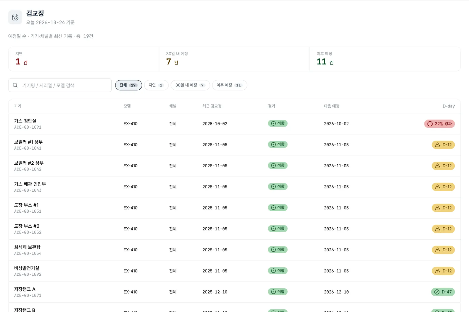The width and height of the screenshot is (469, 312).
Task: Click next due date 2026-12-10
Action: [336, 292]
